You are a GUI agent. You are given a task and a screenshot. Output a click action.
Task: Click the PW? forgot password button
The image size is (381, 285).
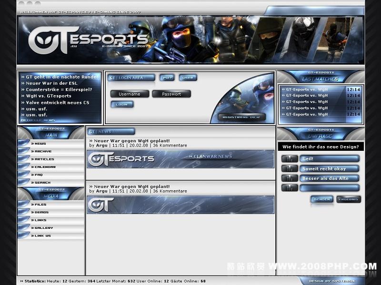pos(167,78)
